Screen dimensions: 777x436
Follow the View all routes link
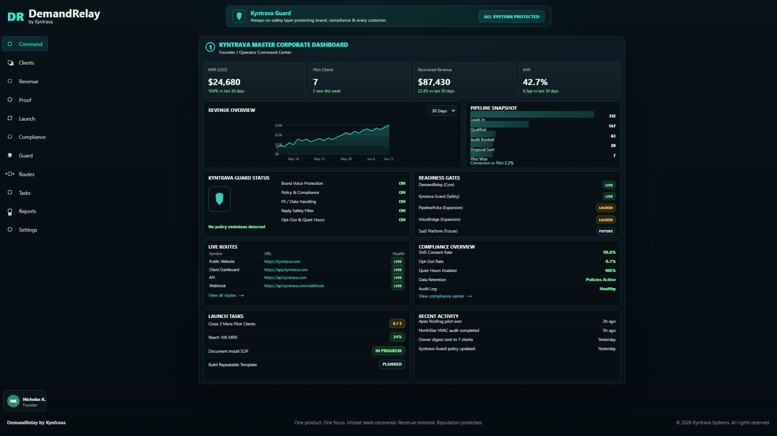click(226, 295)
